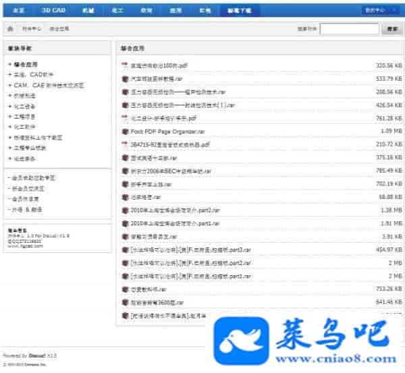Click the archive icon beside the 641.46 KB file

point(125,303)
